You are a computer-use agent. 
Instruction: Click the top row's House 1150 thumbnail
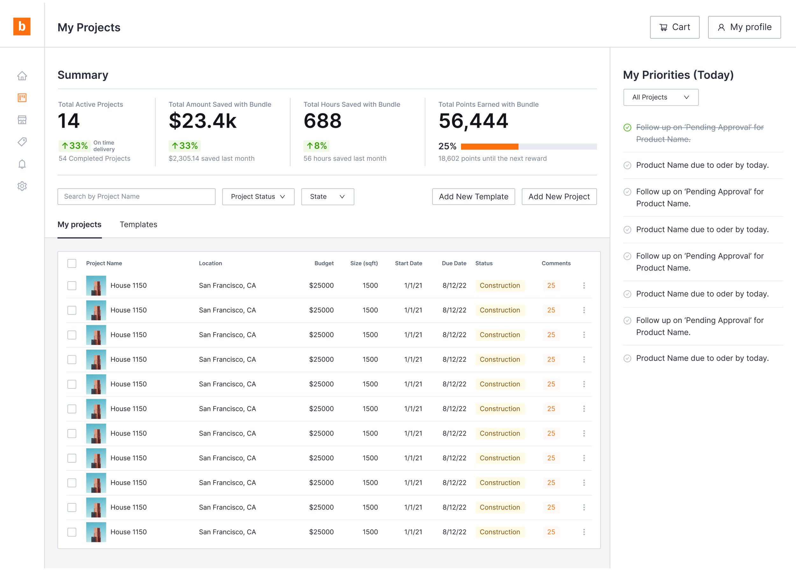click(x=96, y=286)
